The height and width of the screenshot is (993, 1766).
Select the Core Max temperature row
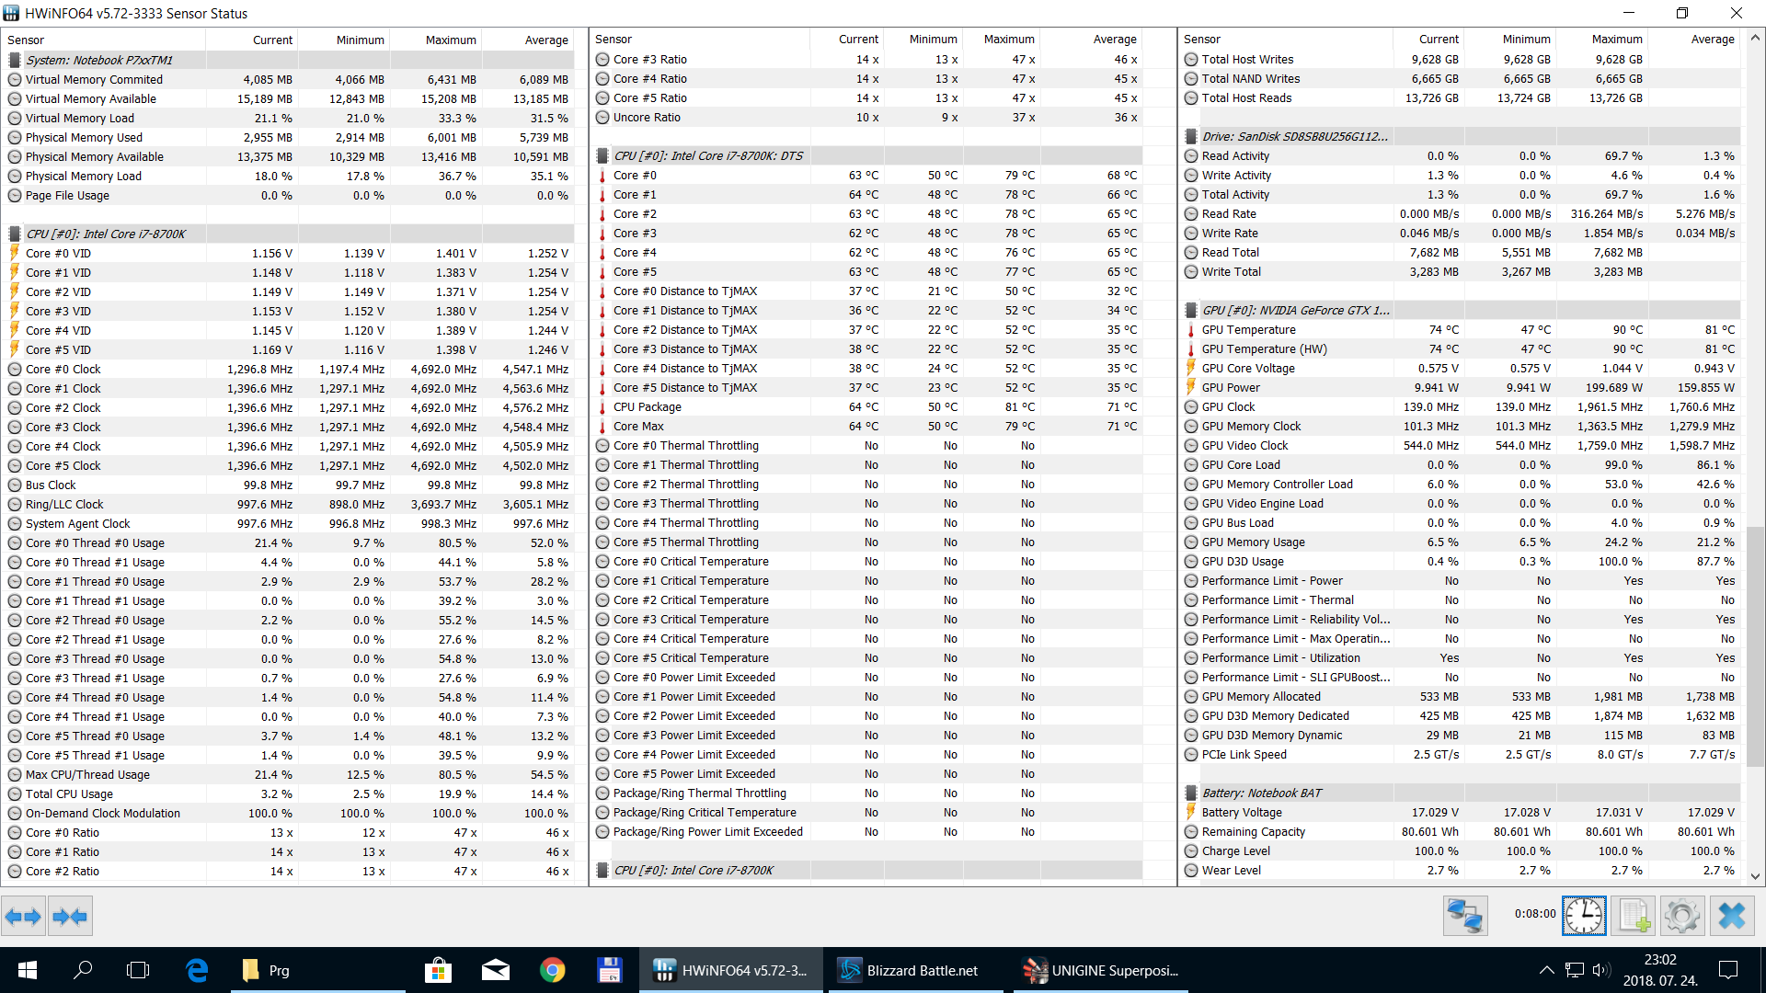click(x=866, y=426)
